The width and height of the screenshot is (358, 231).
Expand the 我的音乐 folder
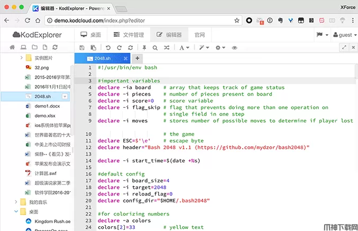coord(15,202)
